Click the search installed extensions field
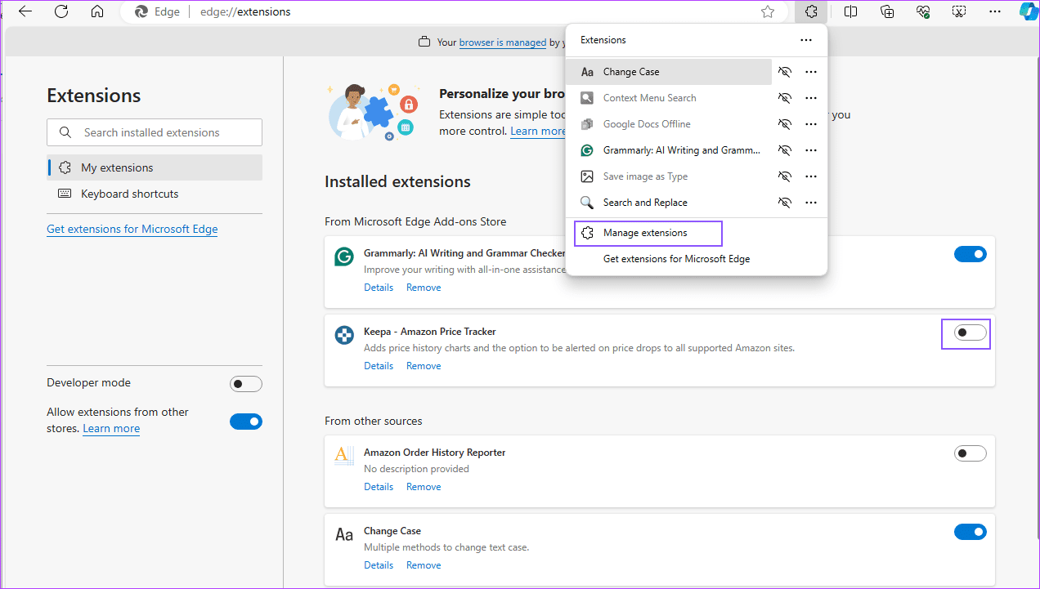The image size is (1040, 589). [x=154, y=132]
